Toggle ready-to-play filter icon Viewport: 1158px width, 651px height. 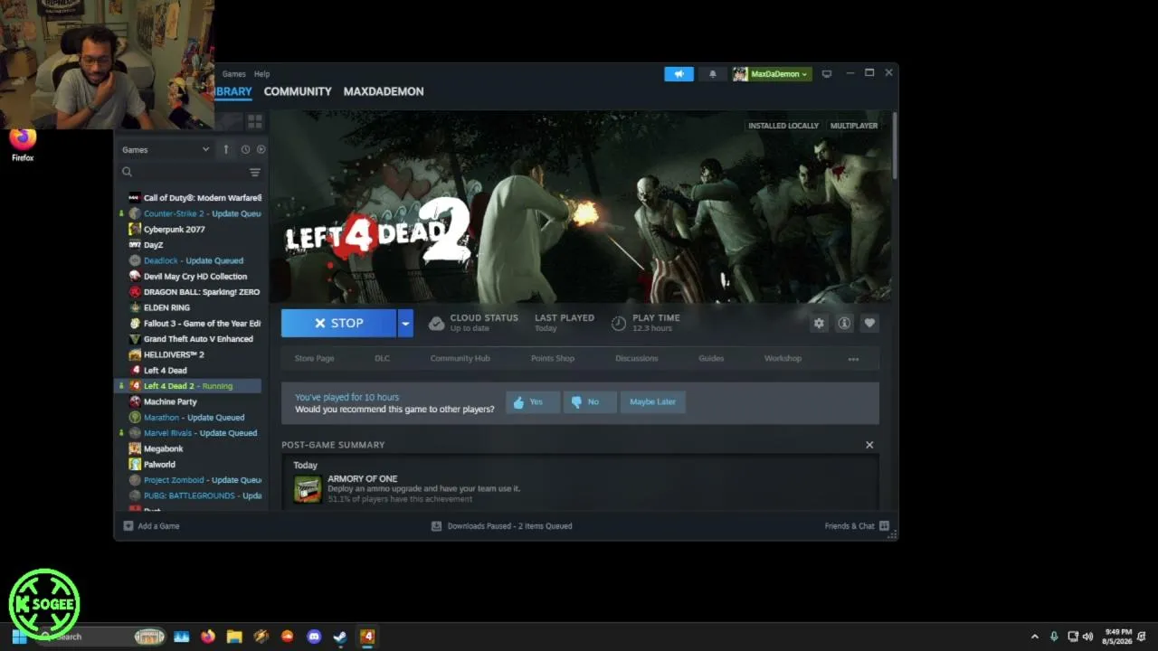tap(261, 149)
